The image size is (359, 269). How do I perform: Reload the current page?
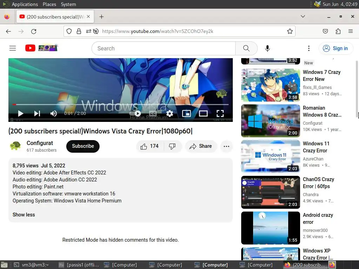click(x=34, y=31)
